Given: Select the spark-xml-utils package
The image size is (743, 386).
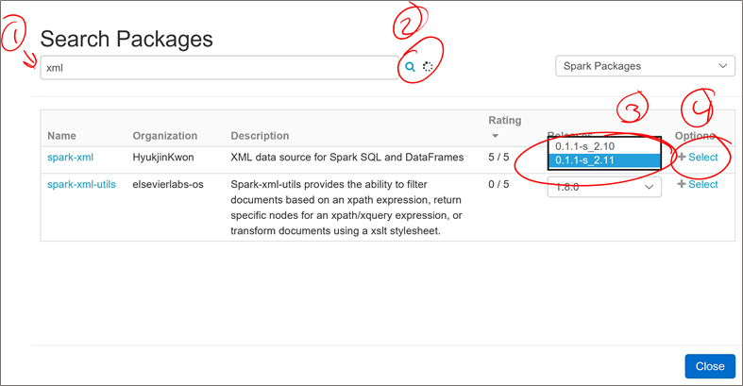Looking at the screenshot, I should [698, 184].
